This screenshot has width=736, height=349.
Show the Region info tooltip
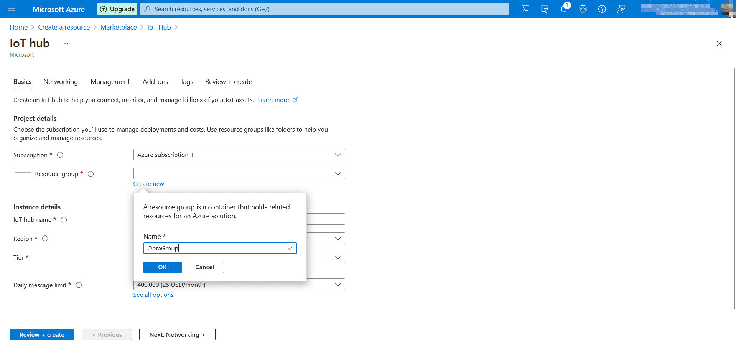coord(45,239)
